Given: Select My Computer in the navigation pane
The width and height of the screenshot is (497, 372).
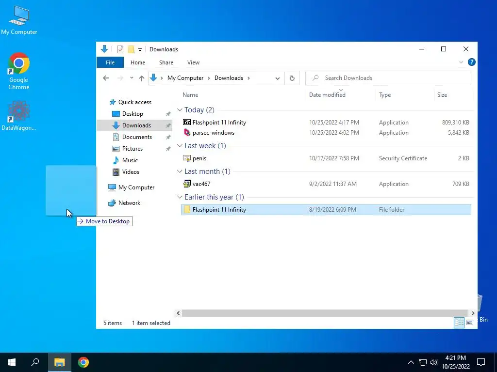Looking at the screenshot, I should pyautogui.click(x=136, y=187).
